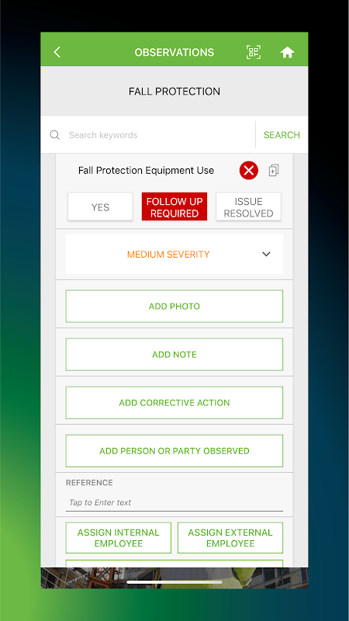Viewport: 349px width, 621px height.
Task: Choose ASSIGN INTERNAL EMPLOYEE
Action: [119, 538]
